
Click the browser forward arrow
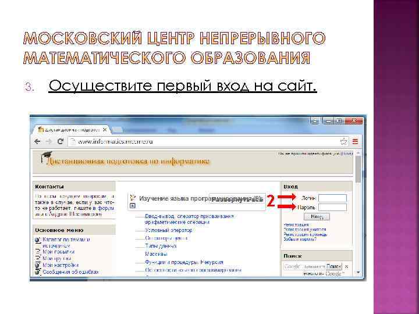click(49, 141)
